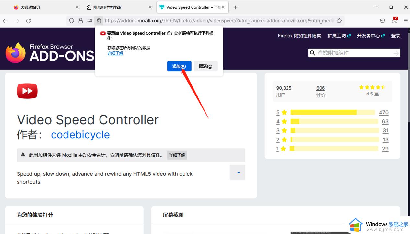Submit search with the arrow icon
Viewport: 410px width, 234px height.
(396, 53)
